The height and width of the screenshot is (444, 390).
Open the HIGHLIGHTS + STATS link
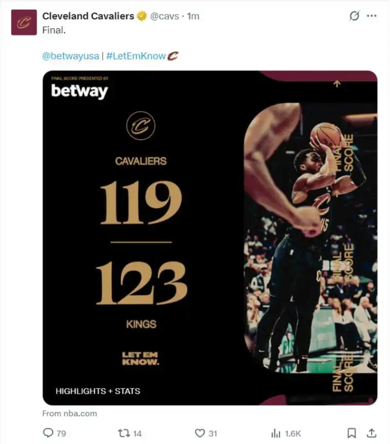pyautogui.click(x=98, y=391)
